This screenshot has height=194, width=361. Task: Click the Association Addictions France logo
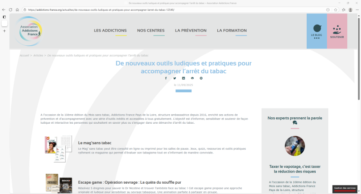29,31
